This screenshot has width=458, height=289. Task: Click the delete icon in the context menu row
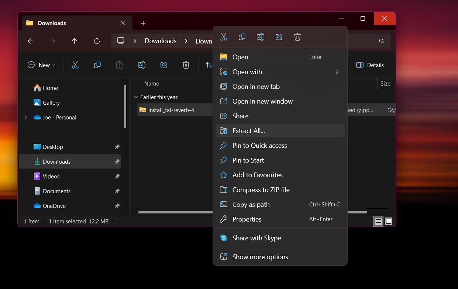pyautogui.click(x=297, y=37)
